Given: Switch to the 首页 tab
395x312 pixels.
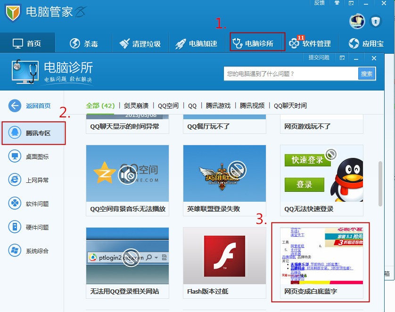Looking at the screenshot, I should pos(27,43).
